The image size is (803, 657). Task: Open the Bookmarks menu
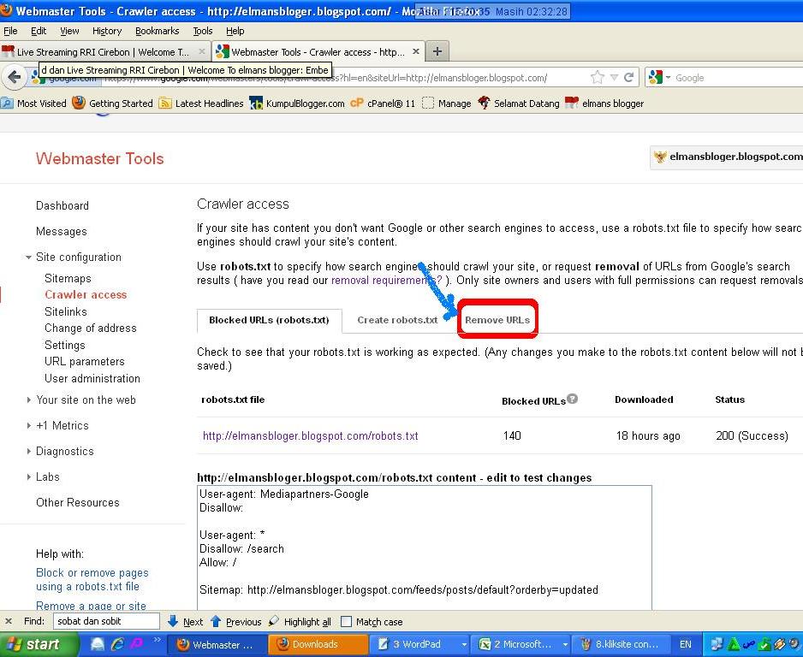158,31
